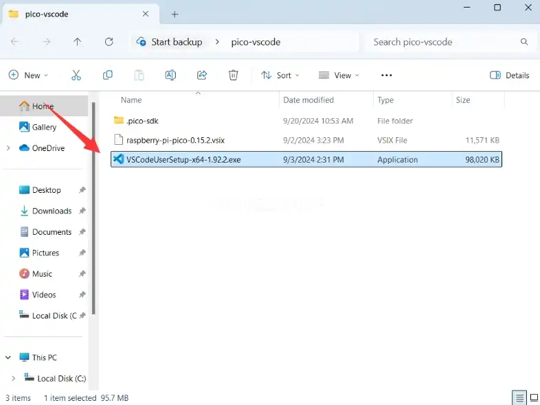Click the Copy icon in toolbar
The width and height of the screenshot is (540, 405).
pyautogui.click(x=108, y=75)
